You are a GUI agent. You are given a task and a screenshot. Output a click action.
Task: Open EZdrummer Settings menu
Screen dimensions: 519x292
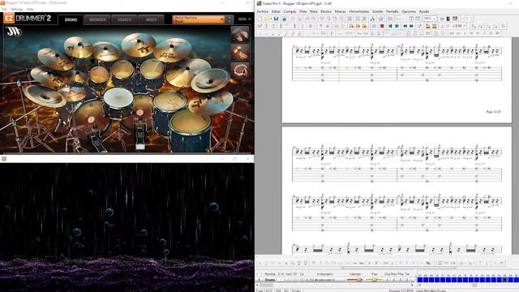tap(16, 9)
